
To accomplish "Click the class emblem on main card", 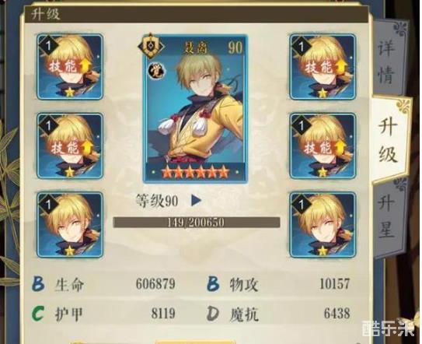I will tap(151, 46).
